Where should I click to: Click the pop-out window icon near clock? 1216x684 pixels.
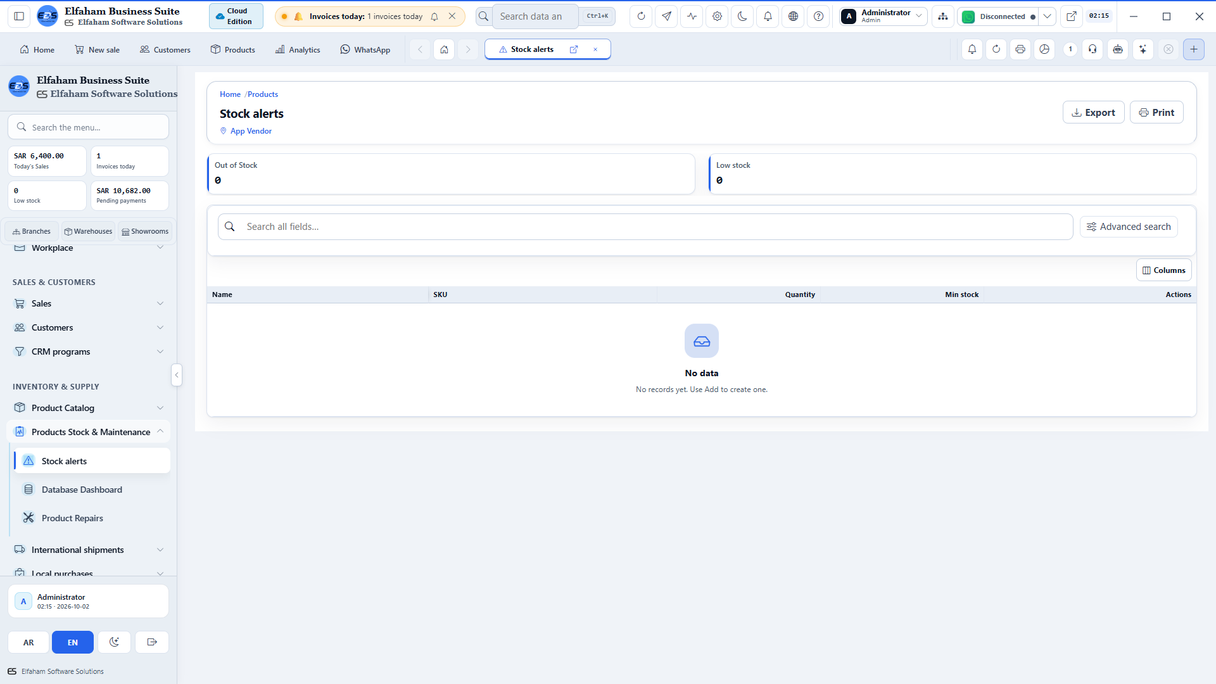[x=1071, y=16]
